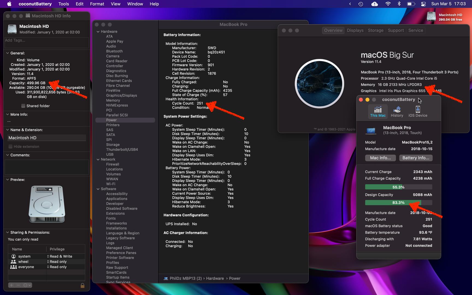Open the Help menu
The height and width of the screenshot is (295, 472).
pyautogui.click(x=154, y=4)
